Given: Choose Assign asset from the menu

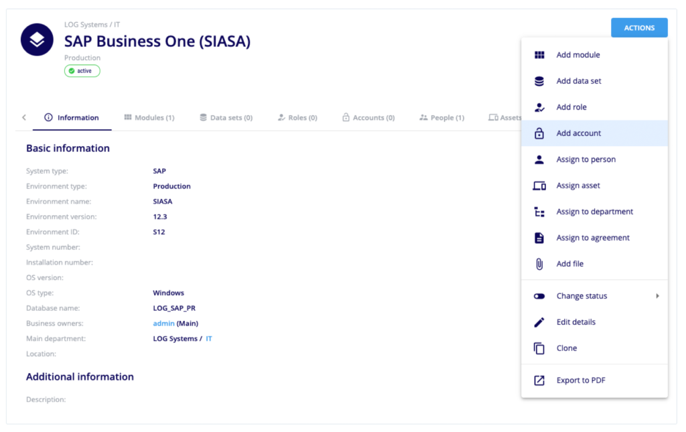Looking at the screenshot, I should [595, 186].
